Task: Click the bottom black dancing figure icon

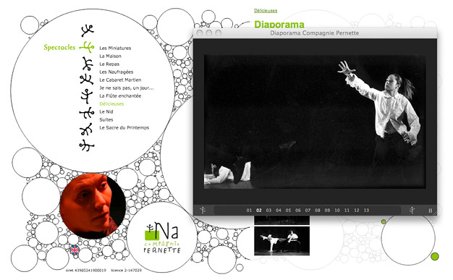Action: [87, 145]
